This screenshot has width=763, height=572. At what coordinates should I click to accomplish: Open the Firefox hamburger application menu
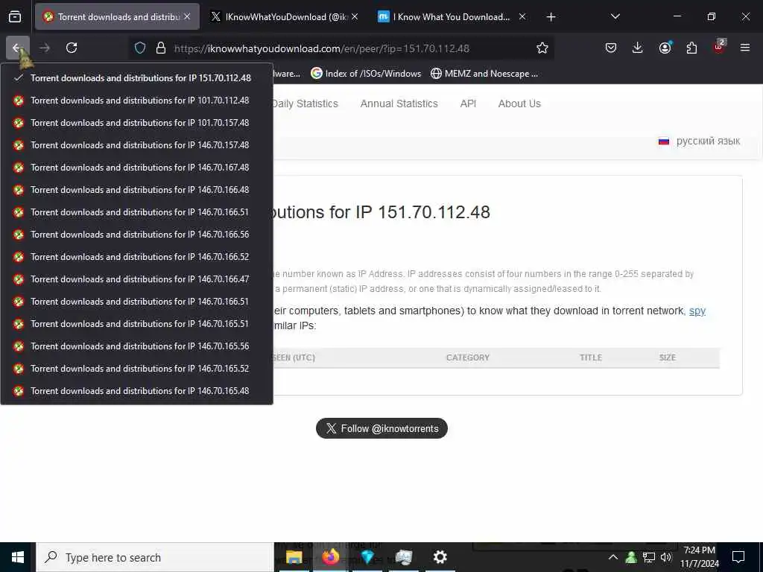click(x=745, y=48)
